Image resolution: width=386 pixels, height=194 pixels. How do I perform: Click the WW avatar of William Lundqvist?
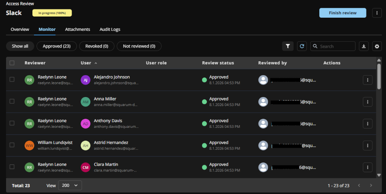29,145
